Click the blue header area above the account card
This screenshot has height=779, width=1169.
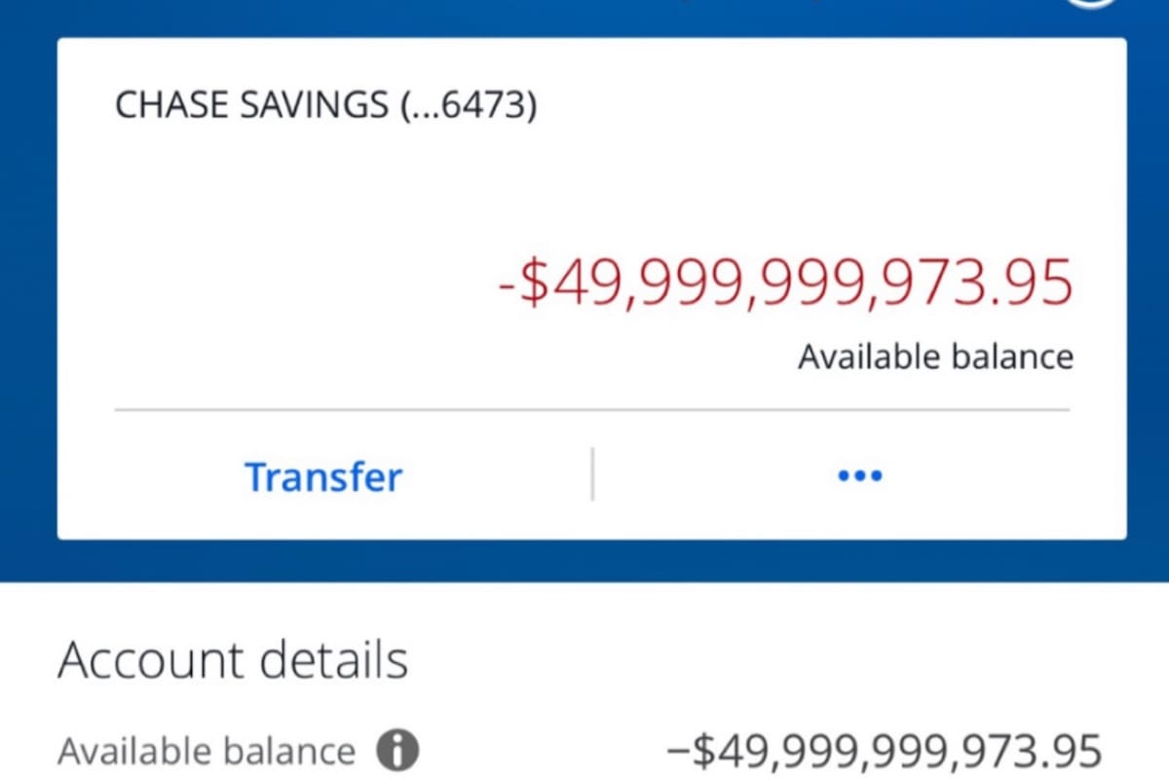584,18
